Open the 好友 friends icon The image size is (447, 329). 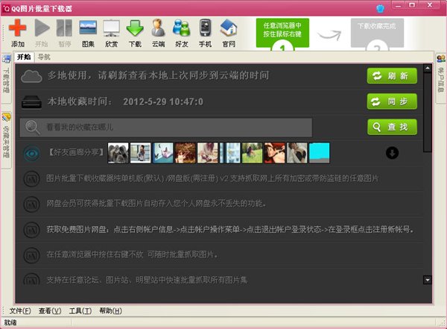[x=181, y=28]
